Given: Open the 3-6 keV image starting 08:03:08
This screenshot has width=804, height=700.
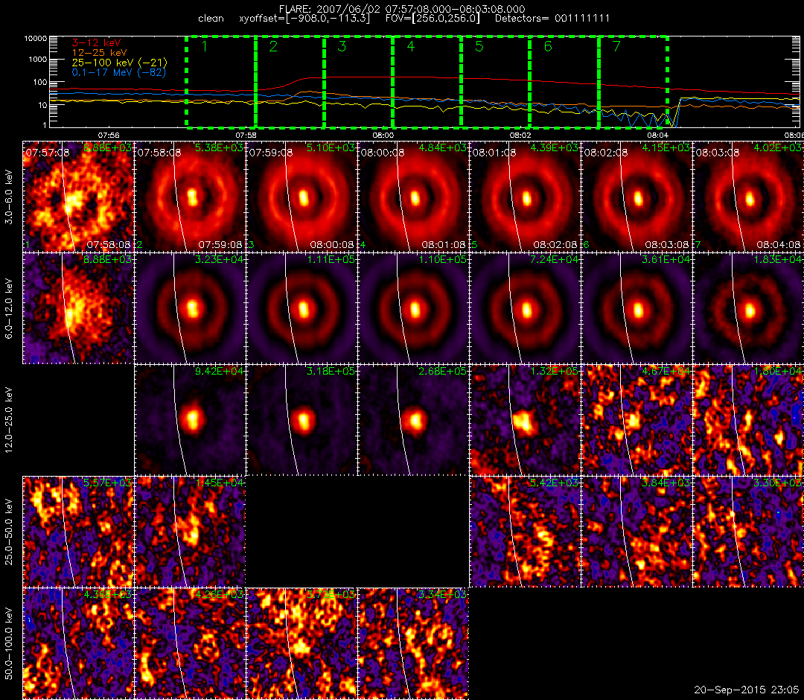Looking at the screenshot, I should [x=748, y=197].
